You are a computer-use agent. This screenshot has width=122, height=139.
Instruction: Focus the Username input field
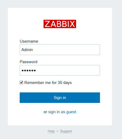click(60, 50)
